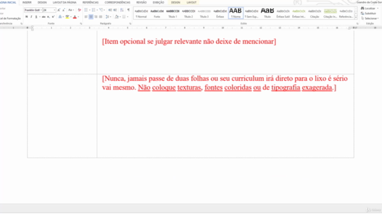Viewport: 382px width, 214px height.
Task: Sort the selected text
Action: pos(122,10)
